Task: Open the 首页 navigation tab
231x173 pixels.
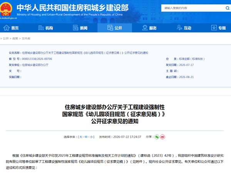Action: (x=11, y=28)
